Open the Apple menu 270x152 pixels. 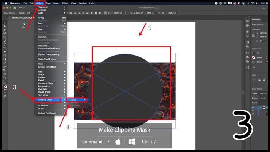(6, 3)
